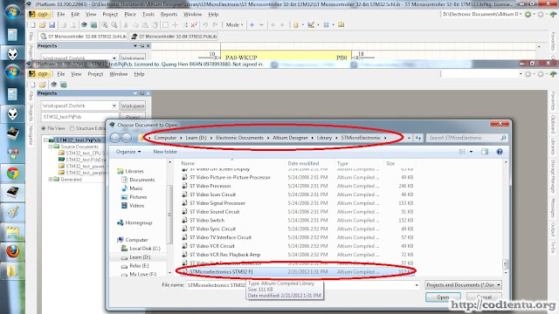Click the blue plus add part icon
559x314 pixels.
[252, 25]
